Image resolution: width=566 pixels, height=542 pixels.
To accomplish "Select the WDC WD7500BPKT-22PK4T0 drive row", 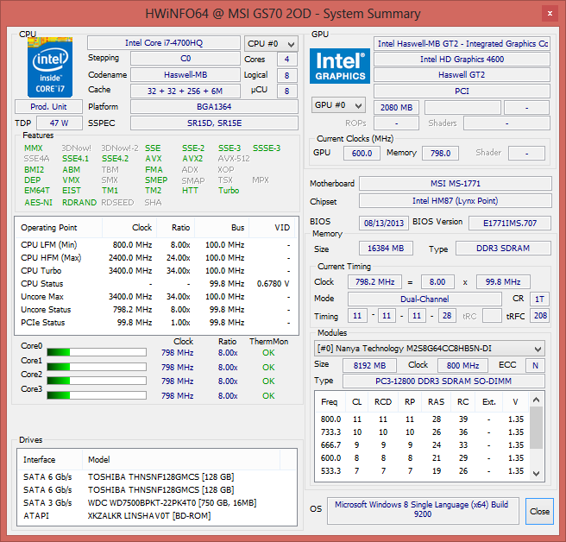I will tap(157, 503).
